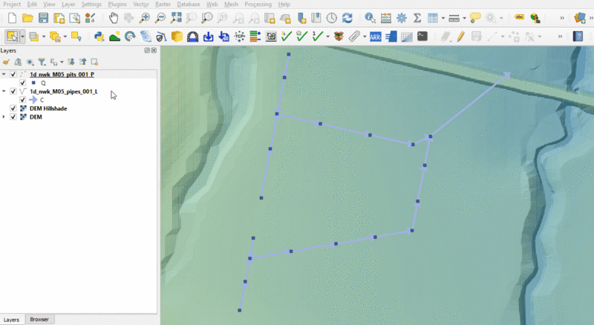
Task: Open the Vector menu
Action: tap(141, 4)
